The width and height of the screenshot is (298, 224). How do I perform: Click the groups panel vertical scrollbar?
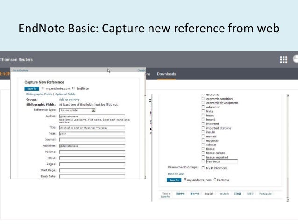pyautogui.click(x=288, y=148)
